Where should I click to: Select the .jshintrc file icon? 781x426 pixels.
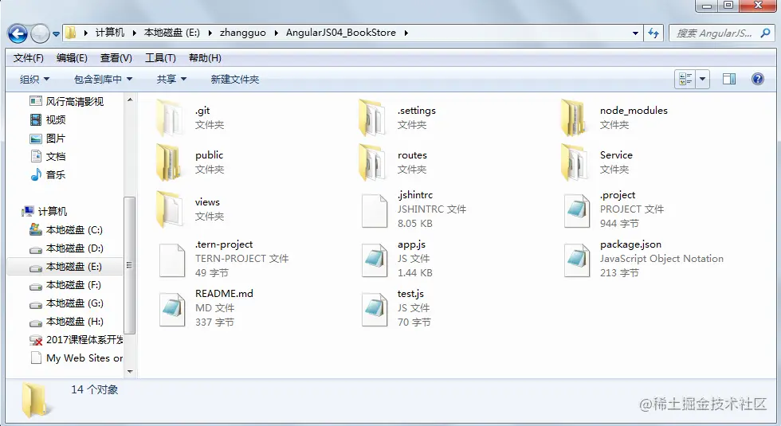[375, 210]
